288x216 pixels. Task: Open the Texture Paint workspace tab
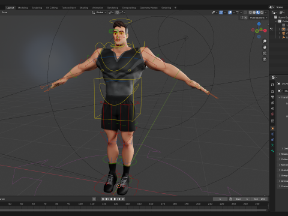click(68, 8)
